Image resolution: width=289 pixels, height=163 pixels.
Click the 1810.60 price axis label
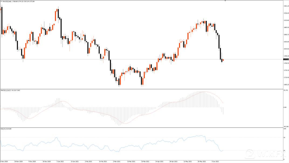click(286, 49)
